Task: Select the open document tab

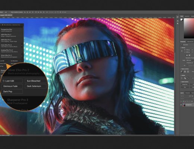Action: tap(6, 15)
